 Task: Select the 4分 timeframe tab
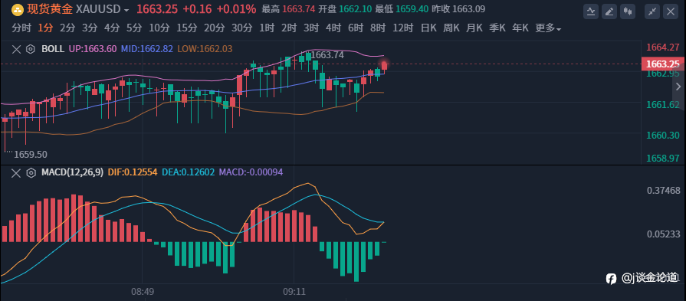pyautogui.click(x=112, y=28)
